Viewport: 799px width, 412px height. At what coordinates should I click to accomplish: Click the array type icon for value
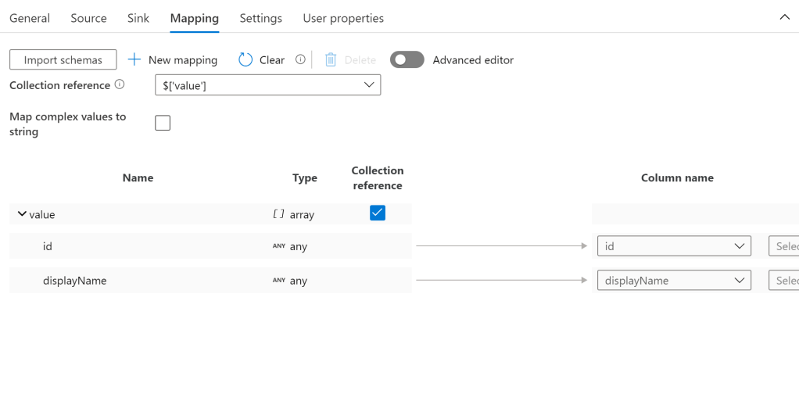pos(278,214)
